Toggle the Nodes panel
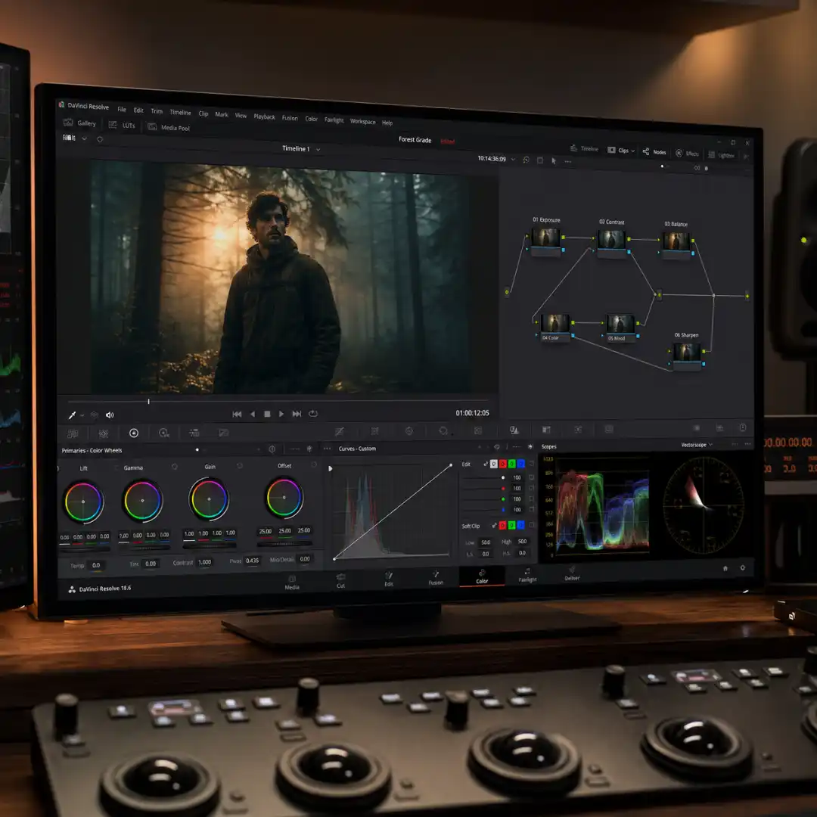 pyautogui.click(x=654, y=151)
